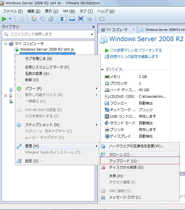185x210 pixels.
Task: Open the library search dropdown arrow
Action: click(x=92, y=35)
